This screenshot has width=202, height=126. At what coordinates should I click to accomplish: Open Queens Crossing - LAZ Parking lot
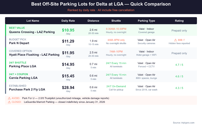(x=32, y=32)
